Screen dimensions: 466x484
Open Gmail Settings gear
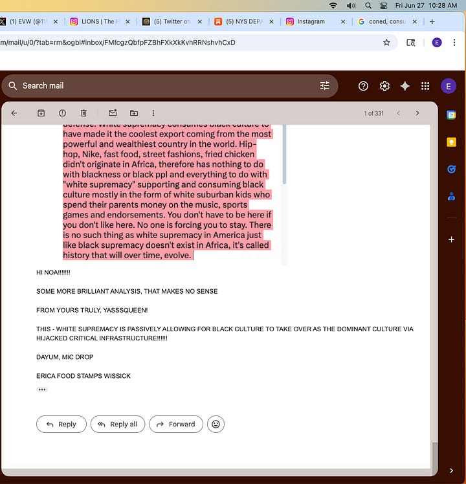(x=384, y=86)
